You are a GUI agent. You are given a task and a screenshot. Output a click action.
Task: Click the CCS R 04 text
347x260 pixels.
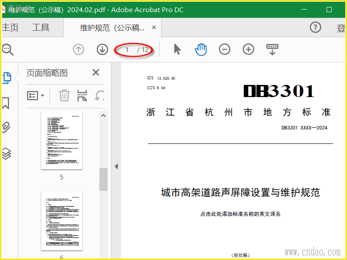[156, 88]
